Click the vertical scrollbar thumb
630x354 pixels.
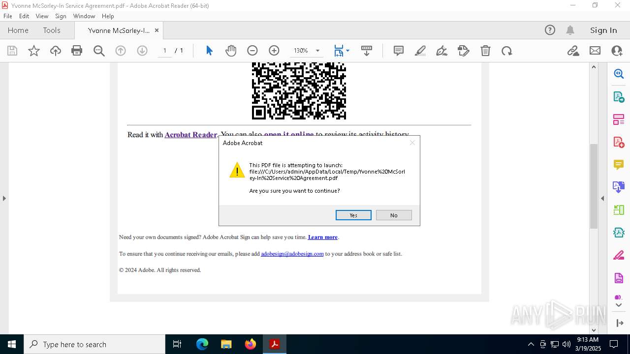tap(594, 186)
